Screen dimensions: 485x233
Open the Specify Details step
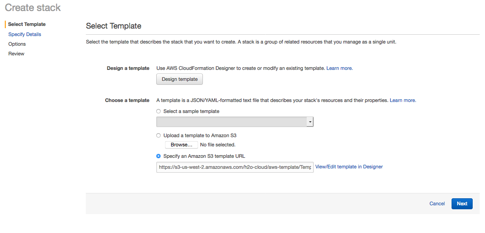(x=25, y=34)
